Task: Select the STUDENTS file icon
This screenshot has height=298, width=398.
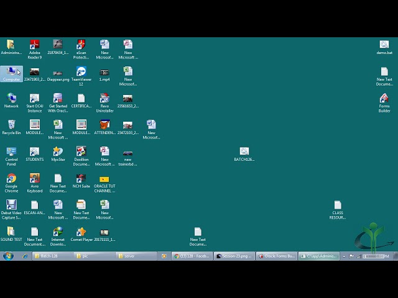Action: [x=35, y=155]
